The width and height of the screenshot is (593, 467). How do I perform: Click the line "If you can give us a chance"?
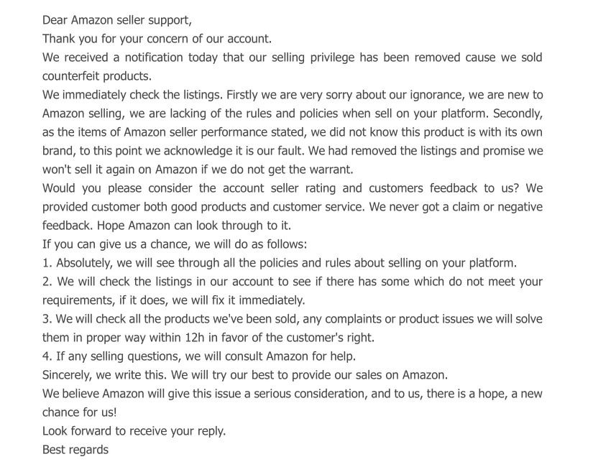click(x=175, y=244)
